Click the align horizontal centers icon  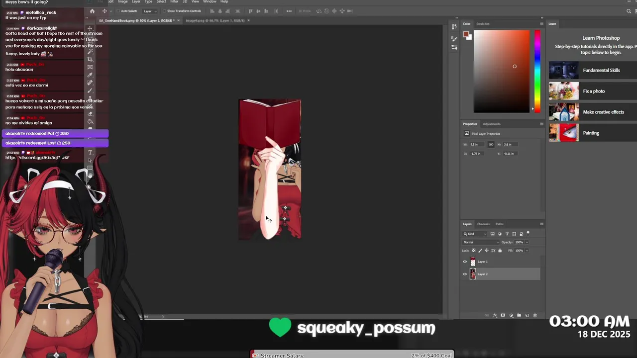click(220, 11)
